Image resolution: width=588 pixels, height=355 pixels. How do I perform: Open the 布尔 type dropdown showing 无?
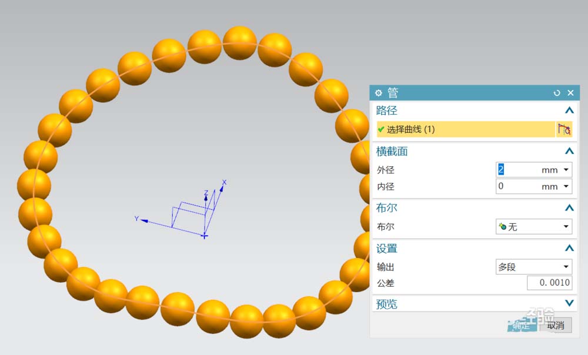tap(534, 226)
